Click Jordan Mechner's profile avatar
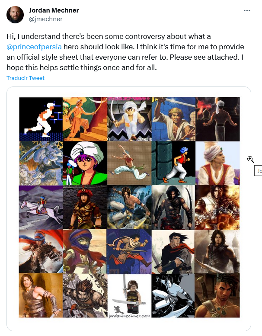Screen dimensions: 262x336 coord(15,15)
